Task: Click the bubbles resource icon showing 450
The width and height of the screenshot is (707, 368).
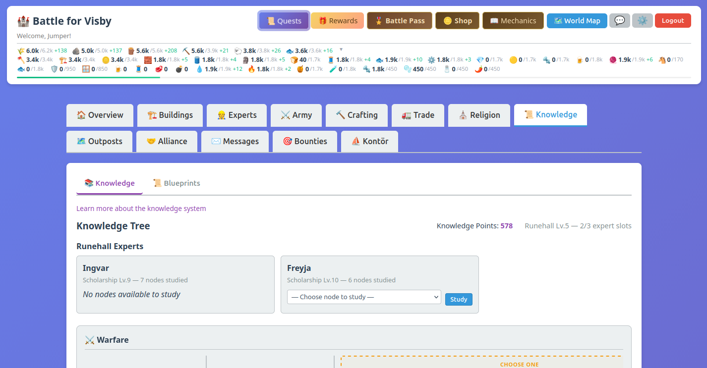Action: coord(408,69)
